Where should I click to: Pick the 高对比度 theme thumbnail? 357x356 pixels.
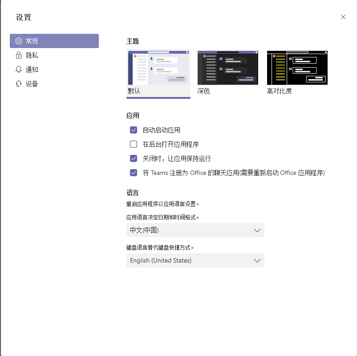pos(297,68)
